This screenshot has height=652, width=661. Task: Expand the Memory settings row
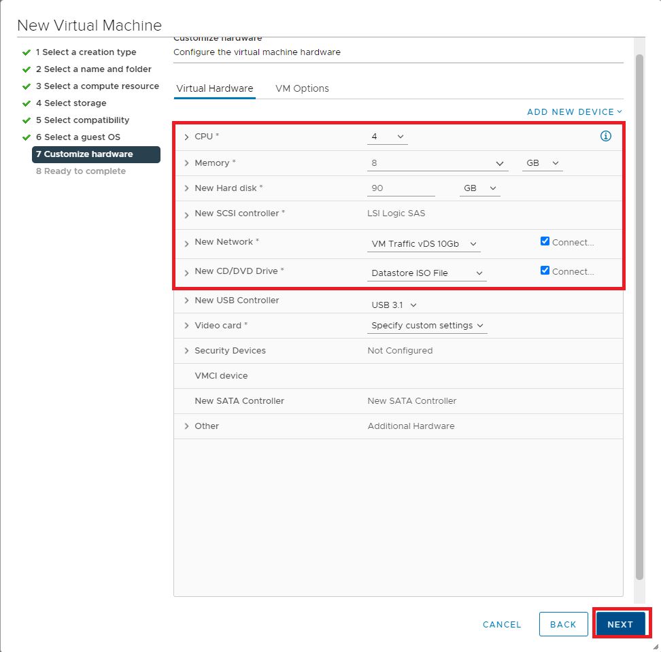[186, 164]
